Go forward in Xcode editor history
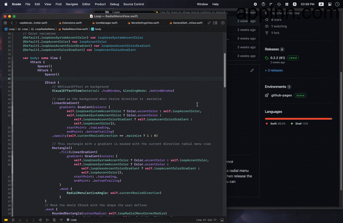The height and width of the screenshot is (223, 343). point(16,23)
